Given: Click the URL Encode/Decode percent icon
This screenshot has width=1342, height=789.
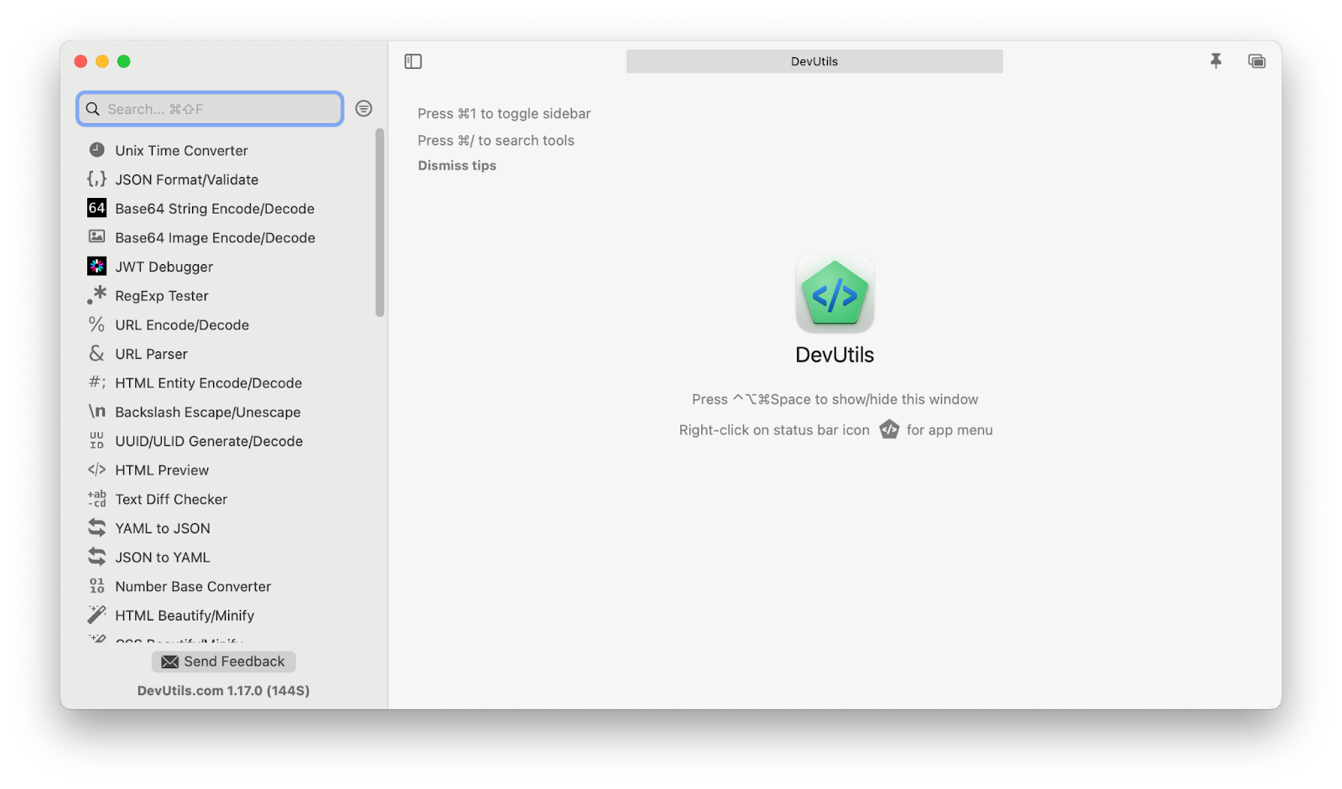Looking at the screenshot, I should [x=96, y=324].
